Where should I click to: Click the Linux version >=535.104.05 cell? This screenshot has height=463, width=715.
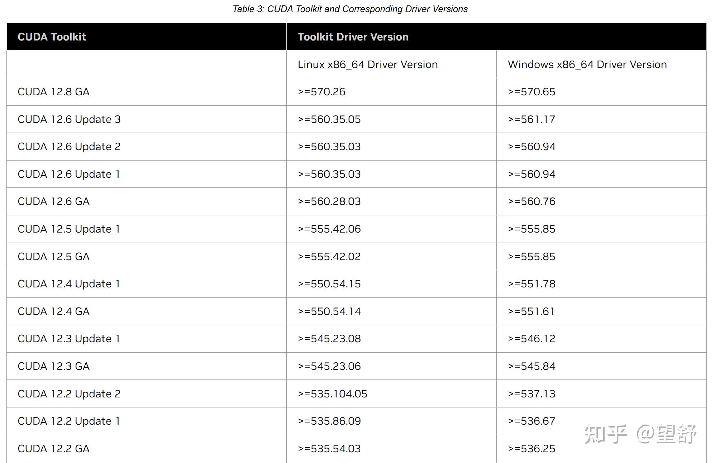332,394
